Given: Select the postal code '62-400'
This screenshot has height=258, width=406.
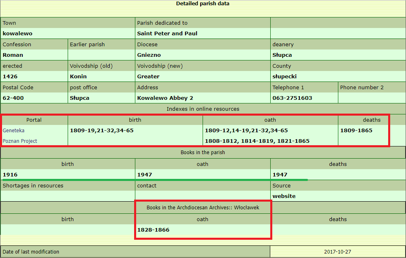Looking at the screenshot, I should pyautogui.click(x=13, y=98).
